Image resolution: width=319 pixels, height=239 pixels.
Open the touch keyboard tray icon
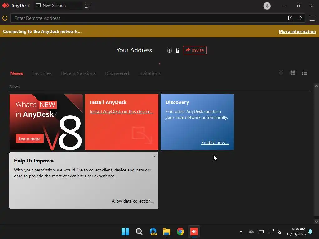(x=261, y=232)
